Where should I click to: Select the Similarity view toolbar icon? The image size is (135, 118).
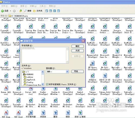pos(55,11)
